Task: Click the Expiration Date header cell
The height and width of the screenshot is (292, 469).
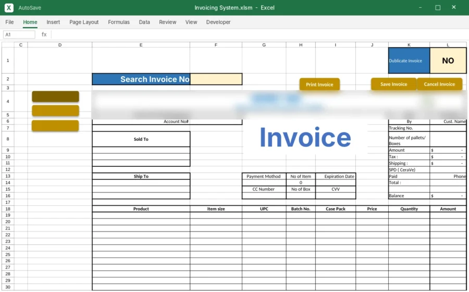Action: [336, 176]
